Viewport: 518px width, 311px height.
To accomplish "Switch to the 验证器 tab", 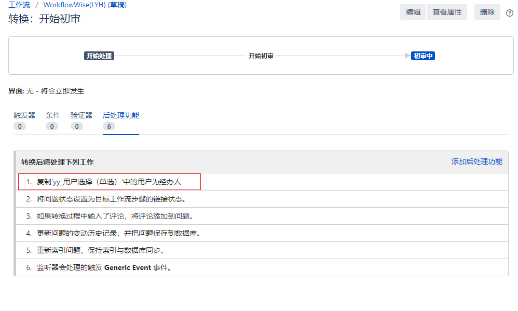I will [81, 115].
